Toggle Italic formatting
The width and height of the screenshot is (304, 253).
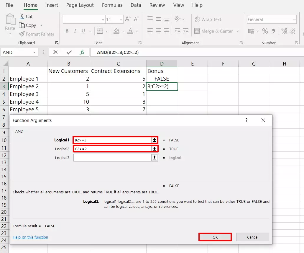75,31
